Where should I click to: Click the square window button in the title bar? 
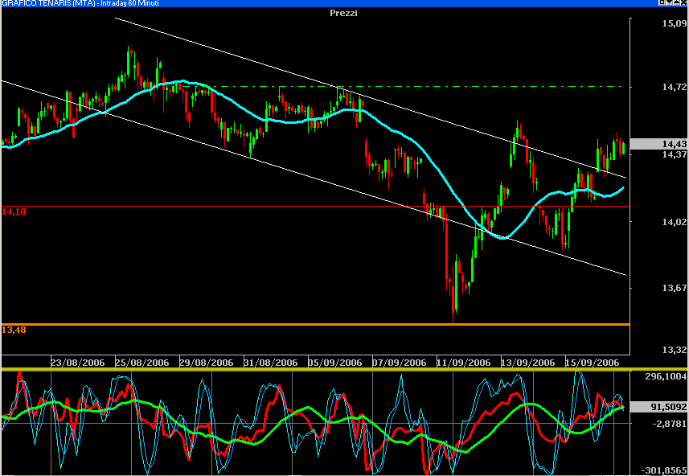(x=662, y=2)
